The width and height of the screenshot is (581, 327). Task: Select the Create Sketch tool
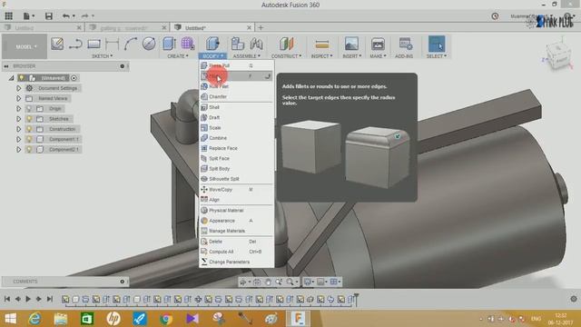57,44
